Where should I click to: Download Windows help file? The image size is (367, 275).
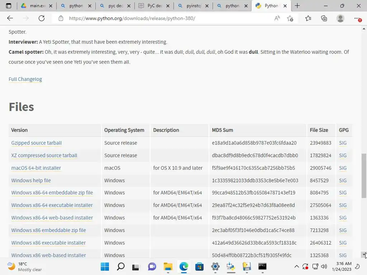point(31,180)
